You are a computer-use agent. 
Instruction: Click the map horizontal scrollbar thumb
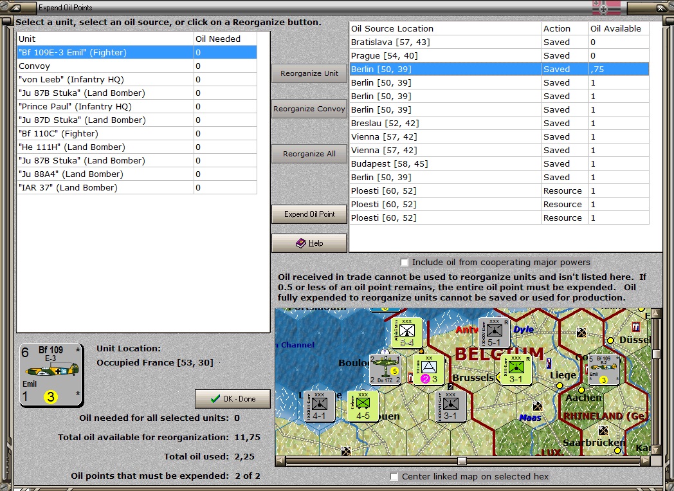tap(462, 461)
